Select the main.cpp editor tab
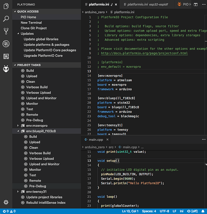The width and height of the screenshot is (207, 214). (96, 140)
